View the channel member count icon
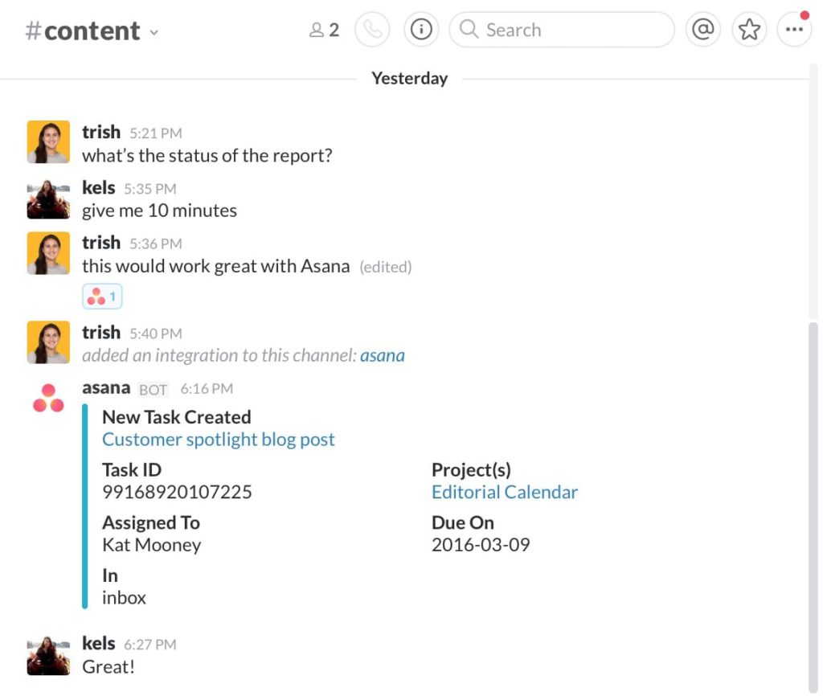823x696 pixels. click(x=317, y=29)
